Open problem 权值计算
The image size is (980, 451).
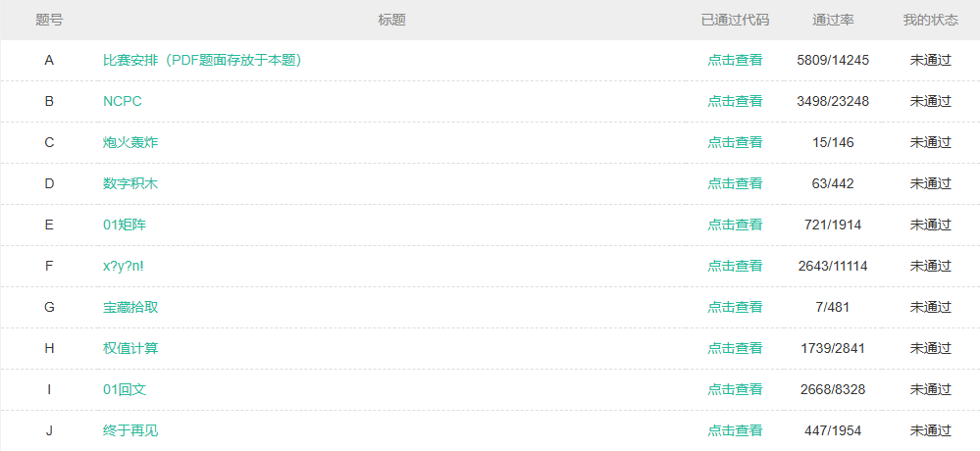pyautogui.click(x=130, y=348)
